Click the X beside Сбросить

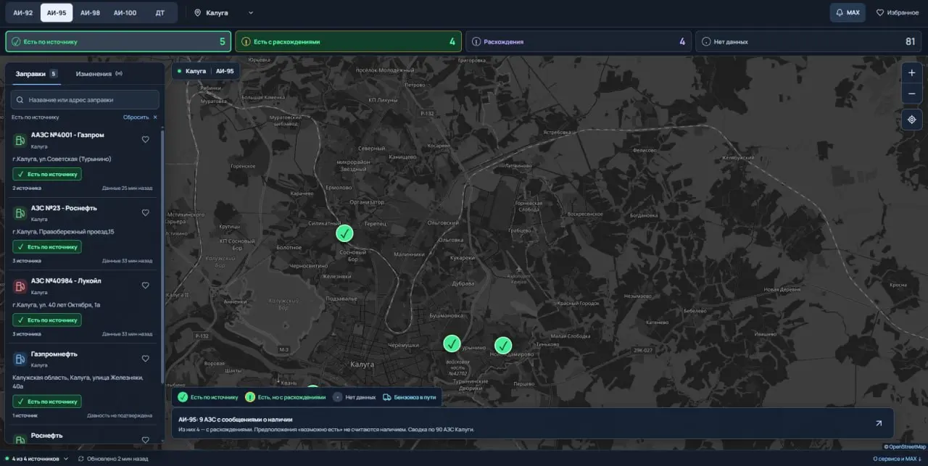point(155,117)
